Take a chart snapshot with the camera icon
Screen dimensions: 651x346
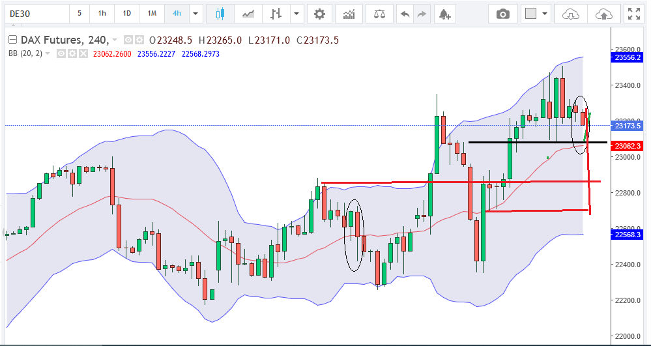(x=503, y=14)
